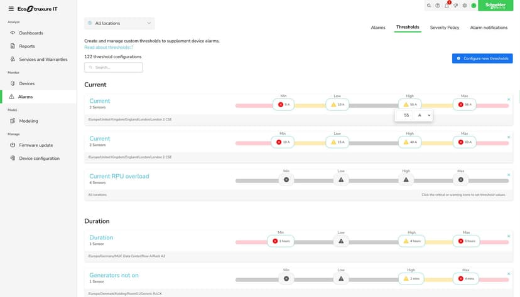Viewport: 520px width, 297px height.
Task: Open Generators not on threshold
Action: point(114,276)
